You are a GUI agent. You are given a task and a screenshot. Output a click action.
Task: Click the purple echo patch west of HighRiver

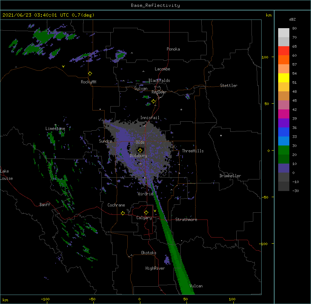167,260
